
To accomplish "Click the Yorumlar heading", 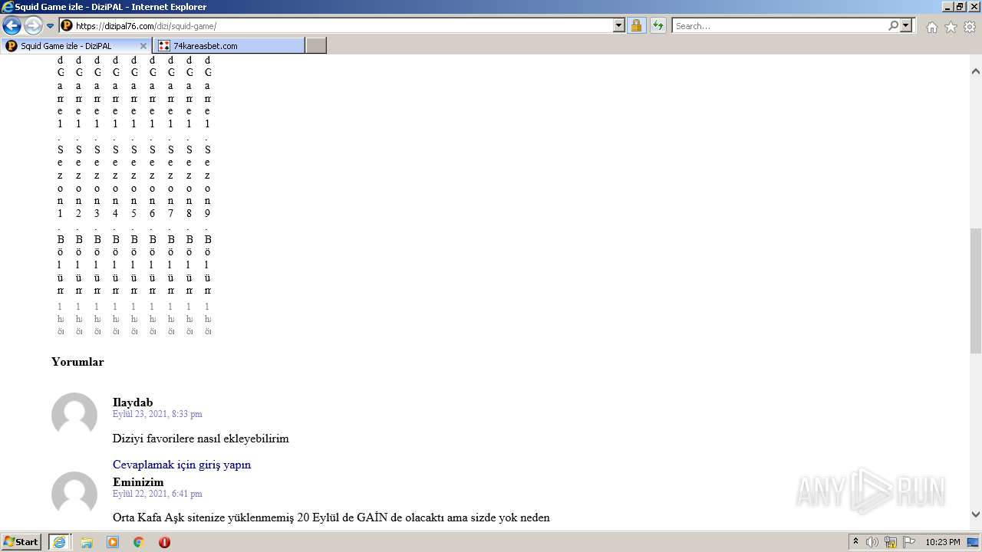I will (77, 362).
